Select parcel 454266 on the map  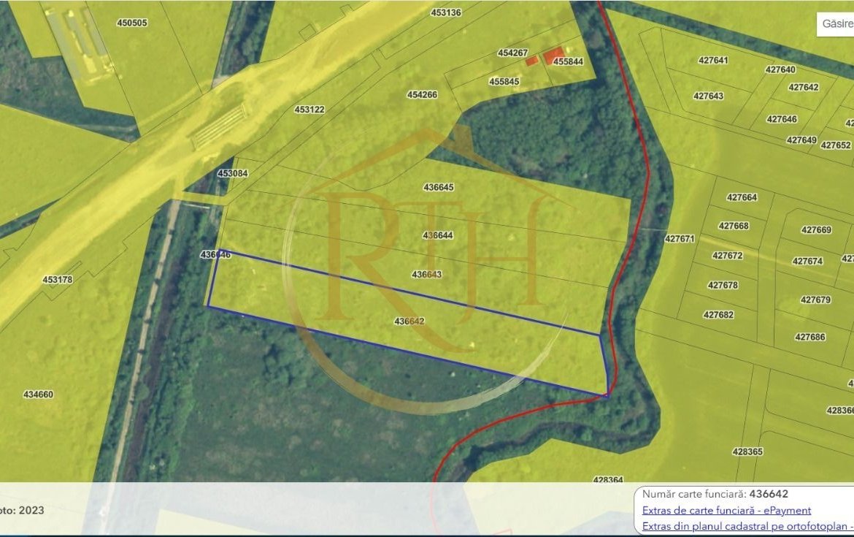pyautogui.click(x=422, y=95)
